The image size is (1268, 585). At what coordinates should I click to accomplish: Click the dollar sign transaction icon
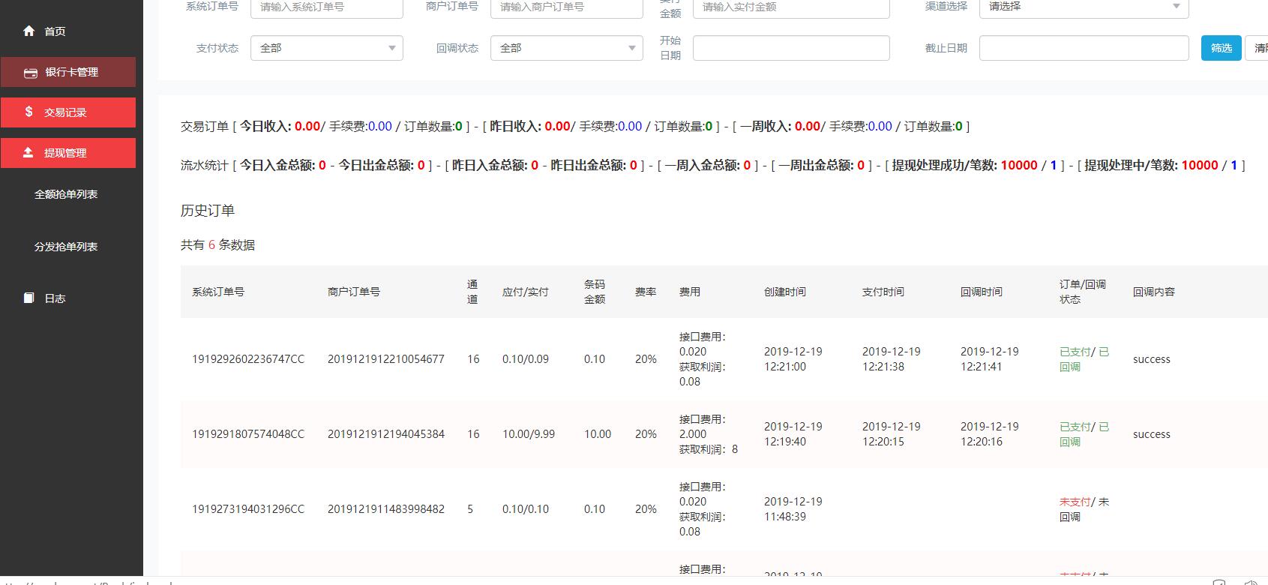[28, 112]
